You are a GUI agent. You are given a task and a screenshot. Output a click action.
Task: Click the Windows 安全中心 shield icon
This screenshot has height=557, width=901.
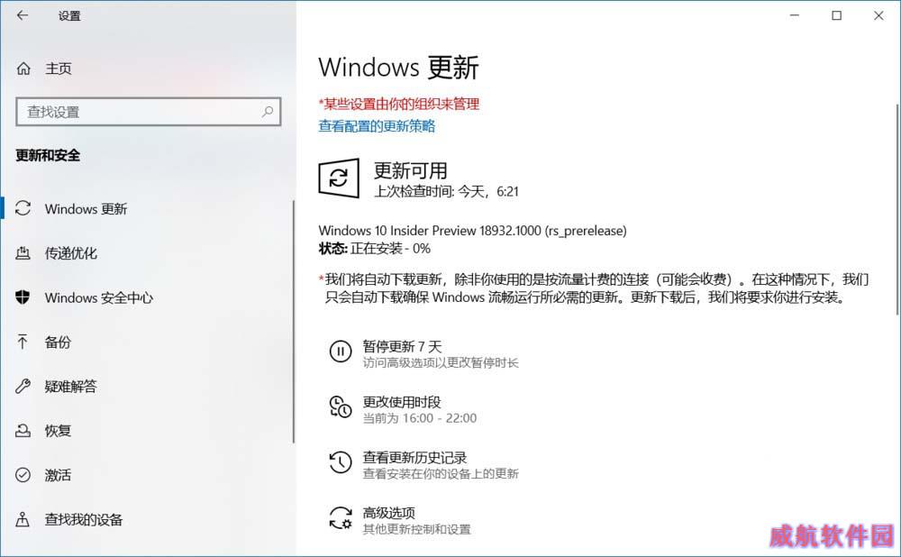tap(23, 297)
